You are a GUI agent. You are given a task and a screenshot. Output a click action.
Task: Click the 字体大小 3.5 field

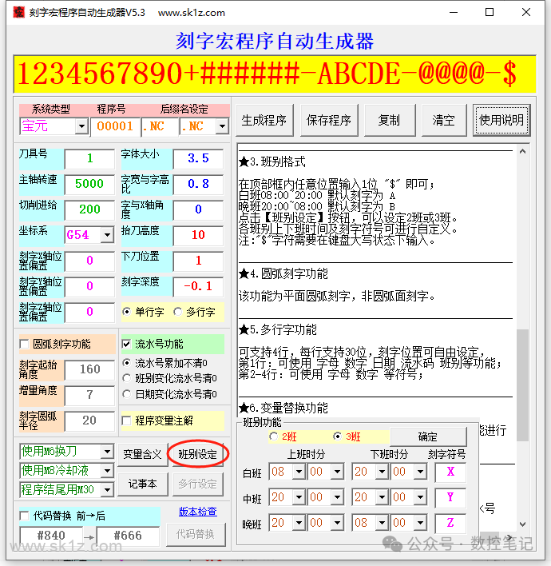point(198,158)
